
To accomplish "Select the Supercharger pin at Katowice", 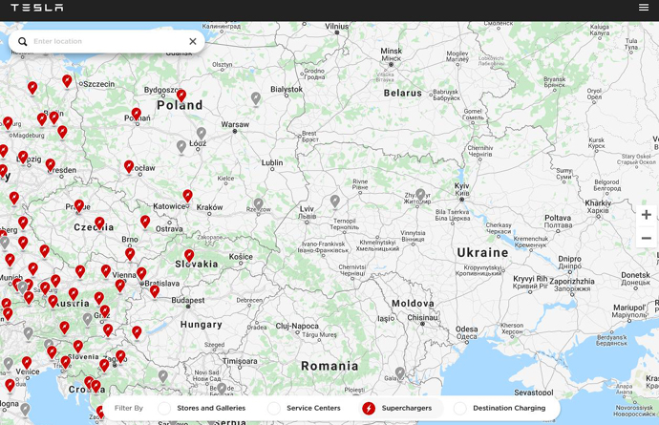I will 187,196.
